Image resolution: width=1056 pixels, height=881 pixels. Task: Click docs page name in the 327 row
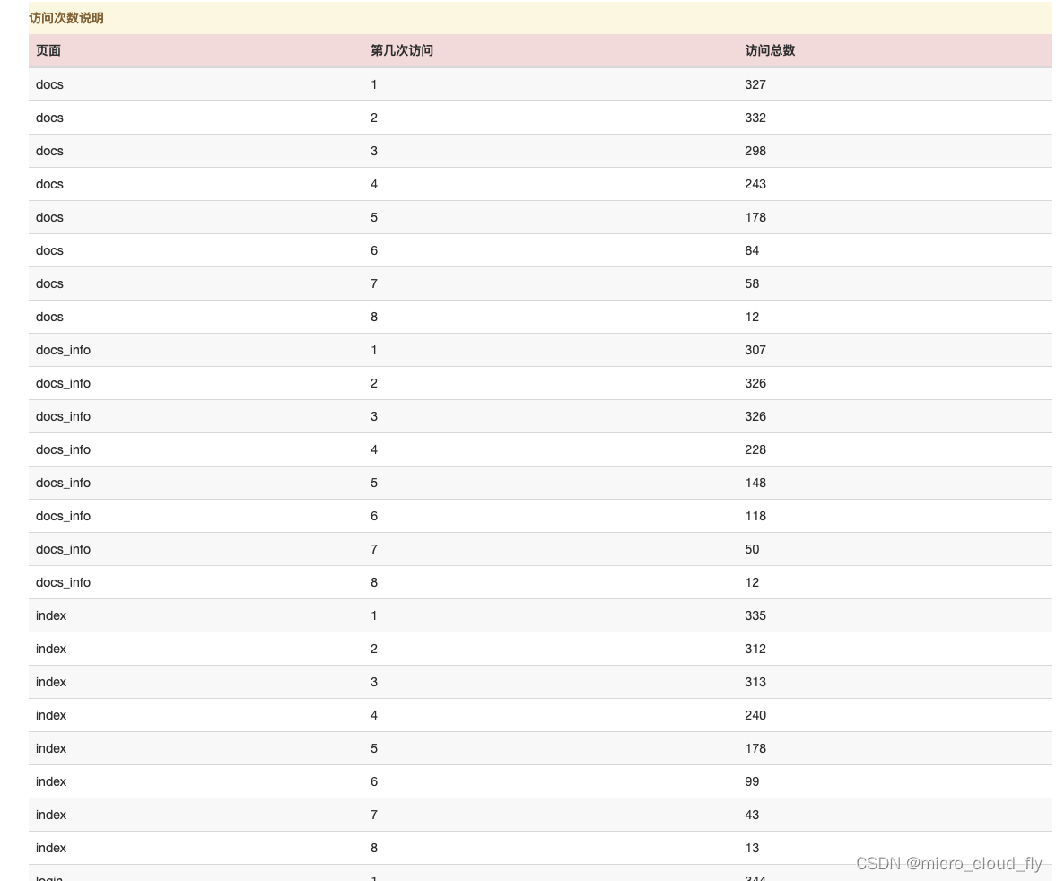click(49, 84)
